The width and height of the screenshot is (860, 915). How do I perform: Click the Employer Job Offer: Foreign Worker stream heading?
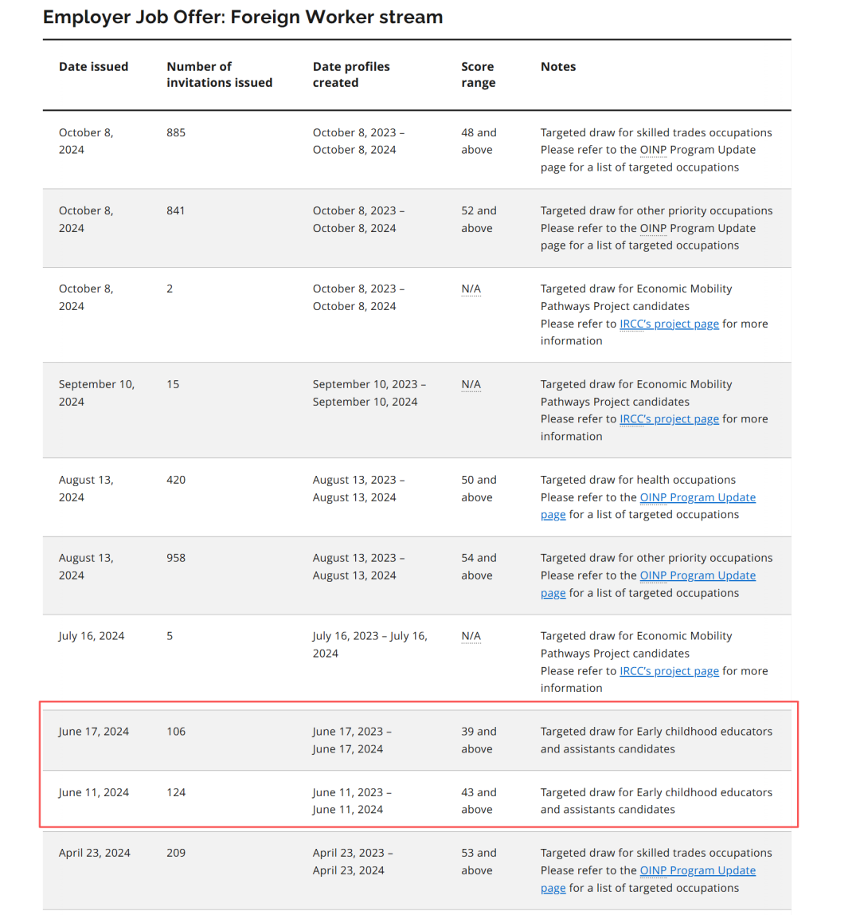(x=243, y=17)
